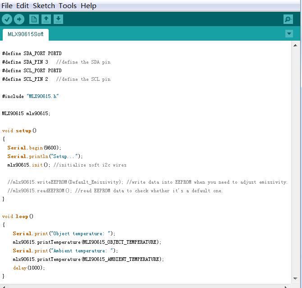Click the '#define SCL_PORT PORTD' line
The image size is (302, 288).
click(x=32, y=70)
